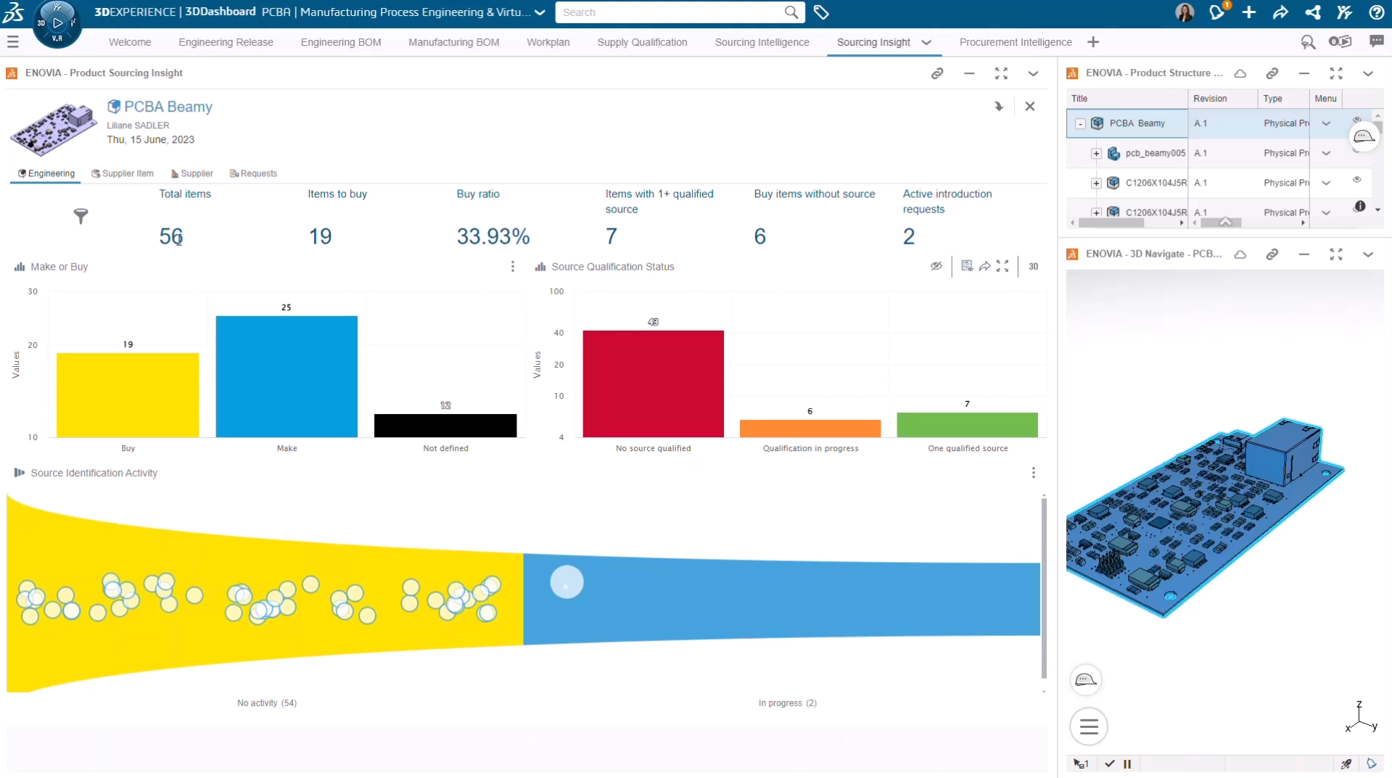
Task: Click the tag icon beside search
Action: pos(821,12)
